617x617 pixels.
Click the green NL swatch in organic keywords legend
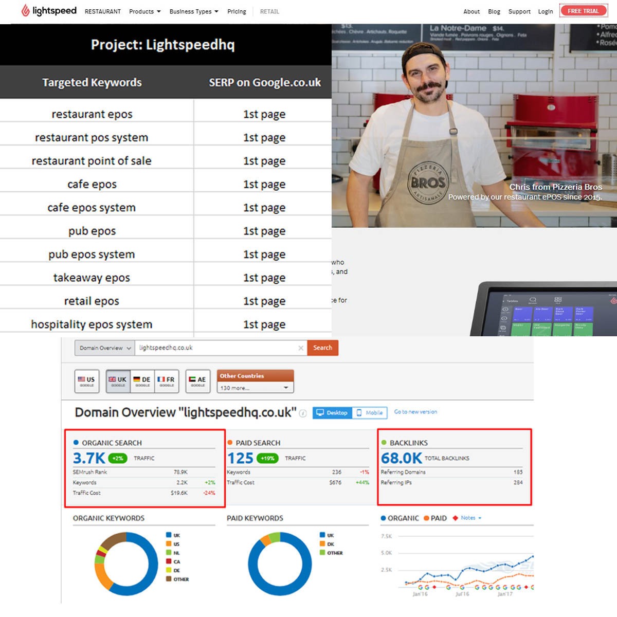[169, 553]
